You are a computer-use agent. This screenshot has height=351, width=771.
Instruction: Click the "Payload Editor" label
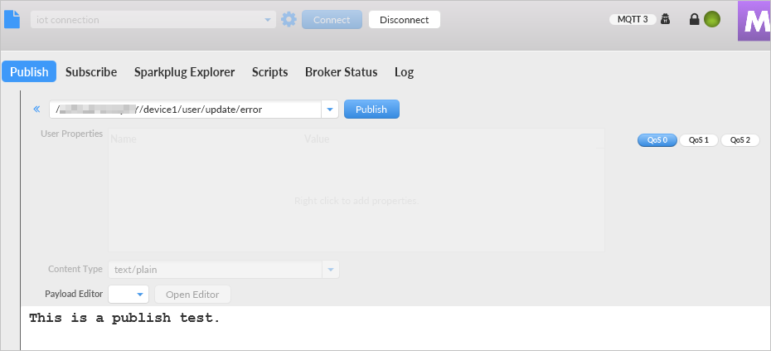click(74, 294)
